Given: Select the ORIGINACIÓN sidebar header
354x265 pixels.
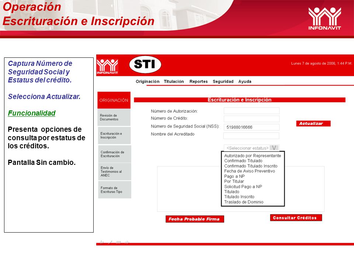Looking at the screenshot, I should pos(114,100).
